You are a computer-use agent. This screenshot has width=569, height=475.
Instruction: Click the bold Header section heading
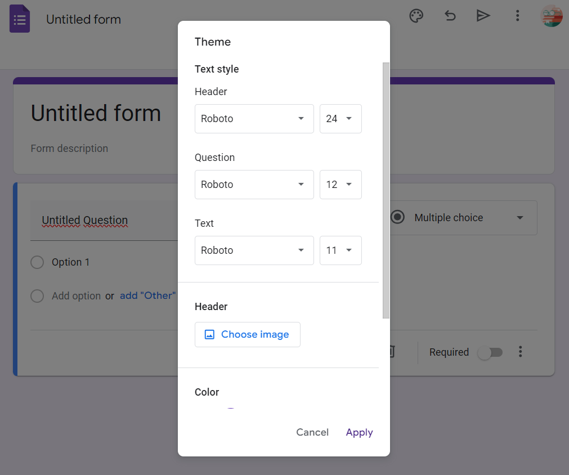tap(211, 307)
